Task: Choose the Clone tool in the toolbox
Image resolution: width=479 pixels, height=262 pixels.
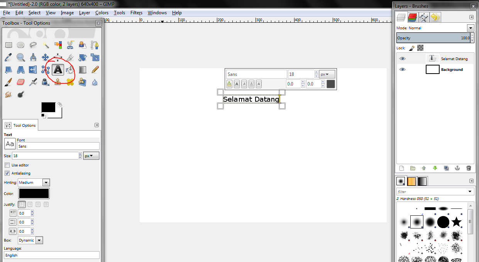Action: [x=58, y=82]
